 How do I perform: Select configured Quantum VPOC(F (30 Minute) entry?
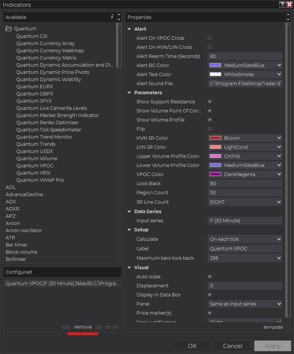click(x=62, y=283)
